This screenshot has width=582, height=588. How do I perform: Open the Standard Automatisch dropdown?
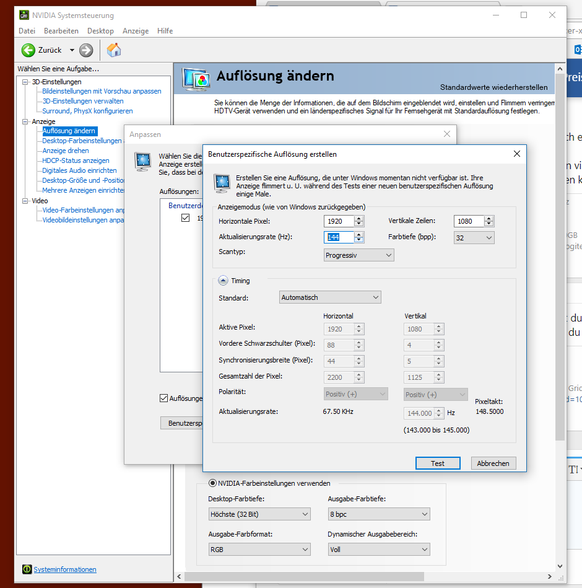coord(330,297)
